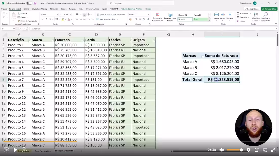This screenshot has width=279, height=156.
Task: Align text left
Action: pyautogui.click(x=77, y=19)
